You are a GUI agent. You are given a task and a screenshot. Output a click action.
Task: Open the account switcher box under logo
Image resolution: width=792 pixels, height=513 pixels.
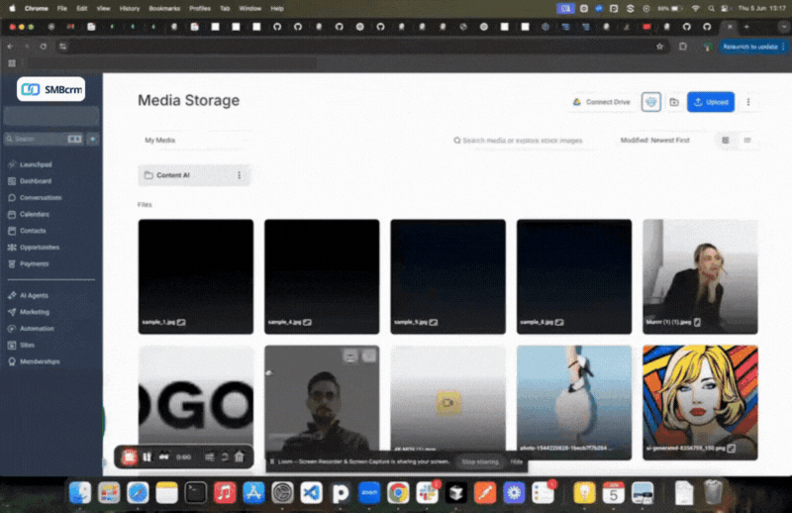click(x=51, y=116)
